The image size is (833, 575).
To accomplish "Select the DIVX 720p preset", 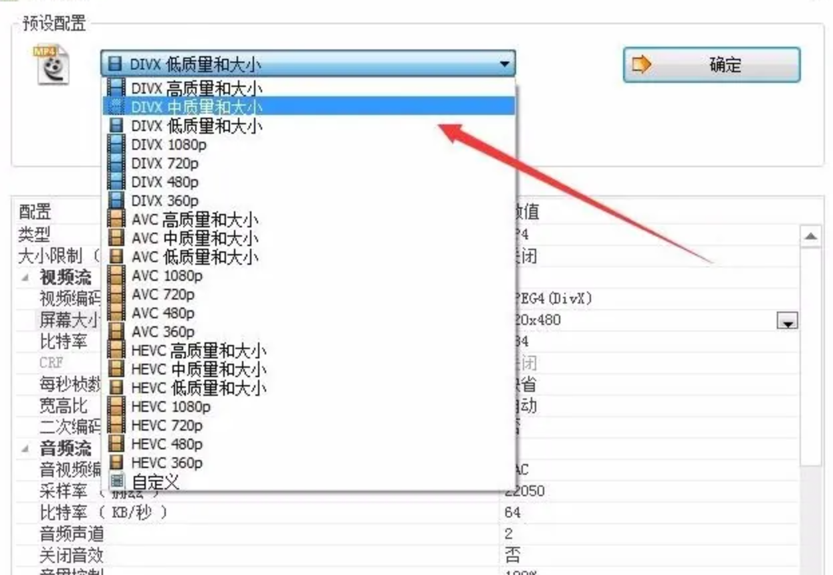I will (309, 162).
